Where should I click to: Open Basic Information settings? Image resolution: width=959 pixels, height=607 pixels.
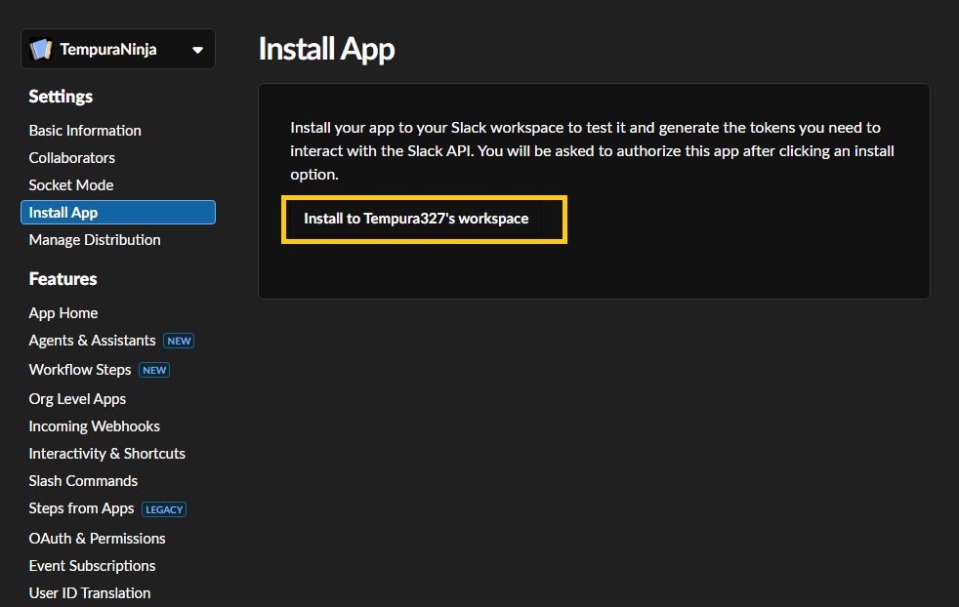pos(85,130)
